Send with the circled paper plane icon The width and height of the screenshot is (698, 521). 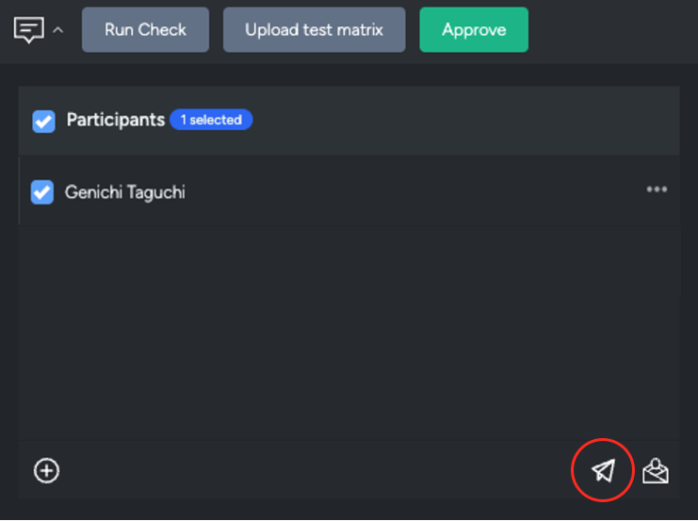coord(603,470)
